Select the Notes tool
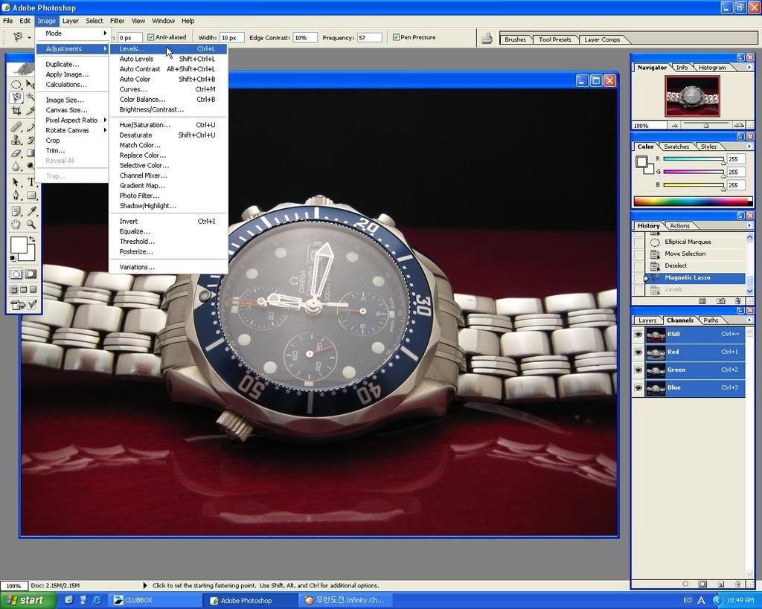762x609 pixels. [x=16, y=211]
